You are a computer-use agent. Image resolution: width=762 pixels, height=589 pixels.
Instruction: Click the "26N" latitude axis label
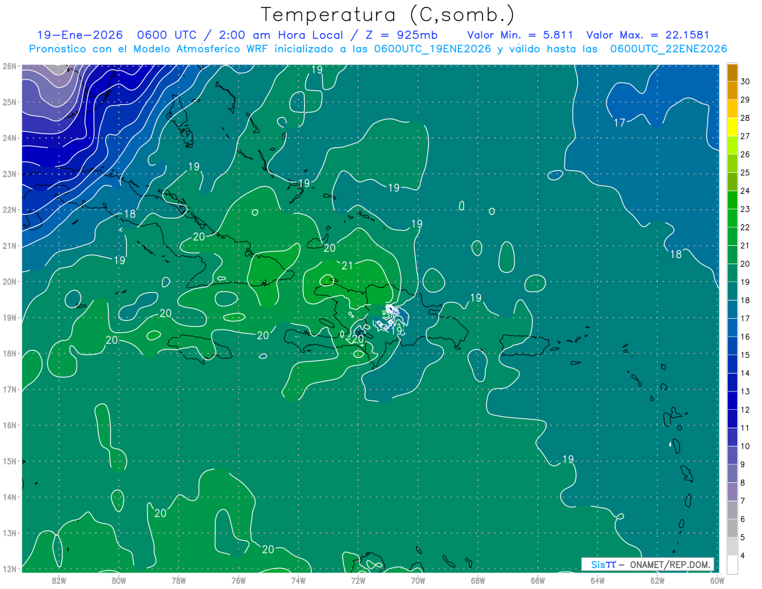[x=10, y=66]
